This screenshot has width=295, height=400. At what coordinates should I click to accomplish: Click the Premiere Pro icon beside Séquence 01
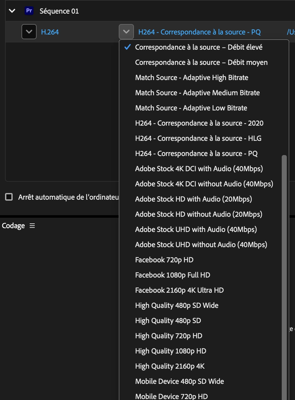(29, 11)
